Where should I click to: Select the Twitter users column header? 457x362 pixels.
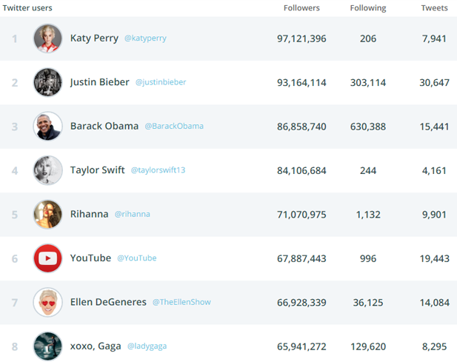coord(27,8)
